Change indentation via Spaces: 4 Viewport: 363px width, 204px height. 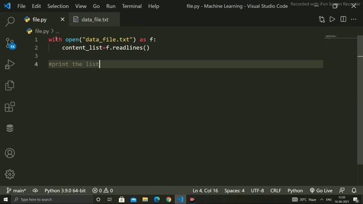pyautogui.click(x=234, y=190)
